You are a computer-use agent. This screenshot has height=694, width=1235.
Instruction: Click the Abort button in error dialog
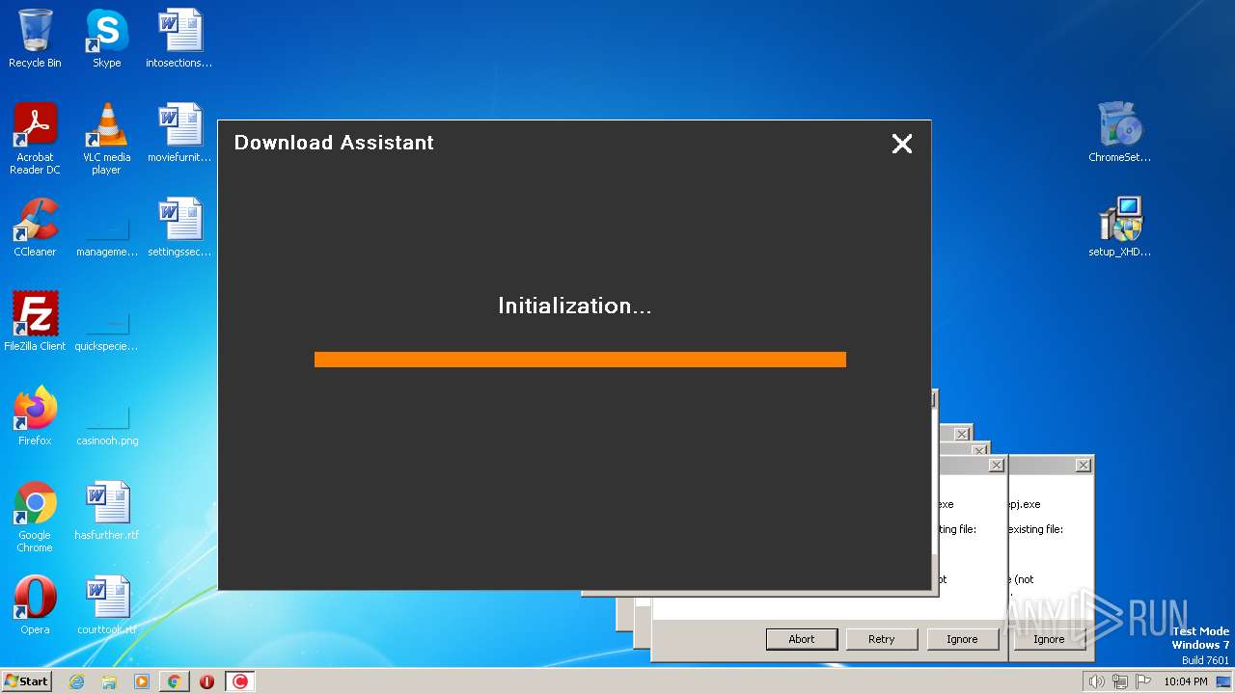(802, 639)
